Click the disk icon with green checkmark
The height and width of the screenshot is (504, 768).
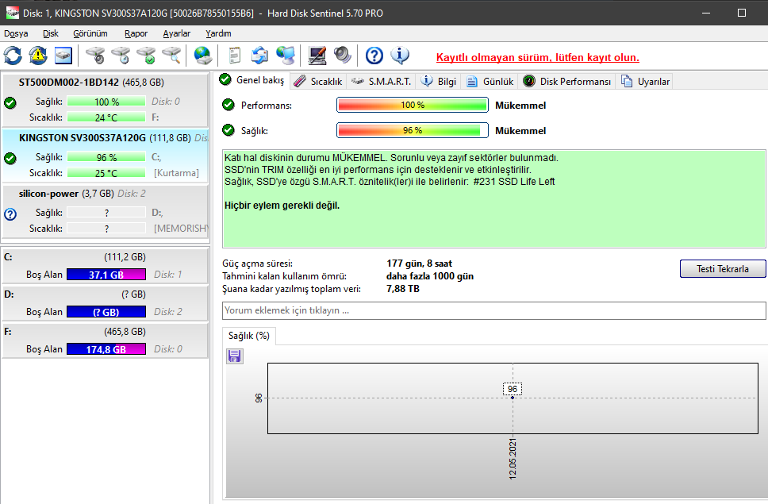[x=146, y=56]
